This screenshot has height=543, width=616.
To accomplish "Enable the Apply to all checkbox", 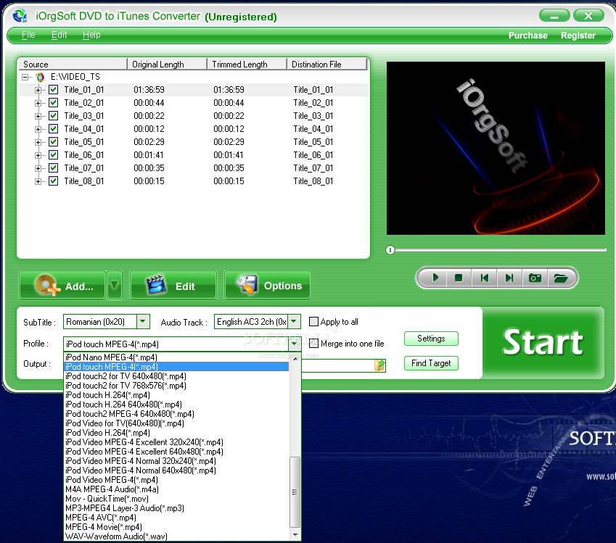I will click(313, 322).
